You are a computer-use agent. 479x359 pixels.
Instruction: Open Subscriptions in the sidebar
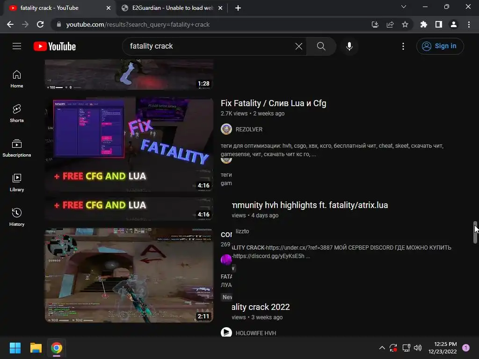click(17, 148)
